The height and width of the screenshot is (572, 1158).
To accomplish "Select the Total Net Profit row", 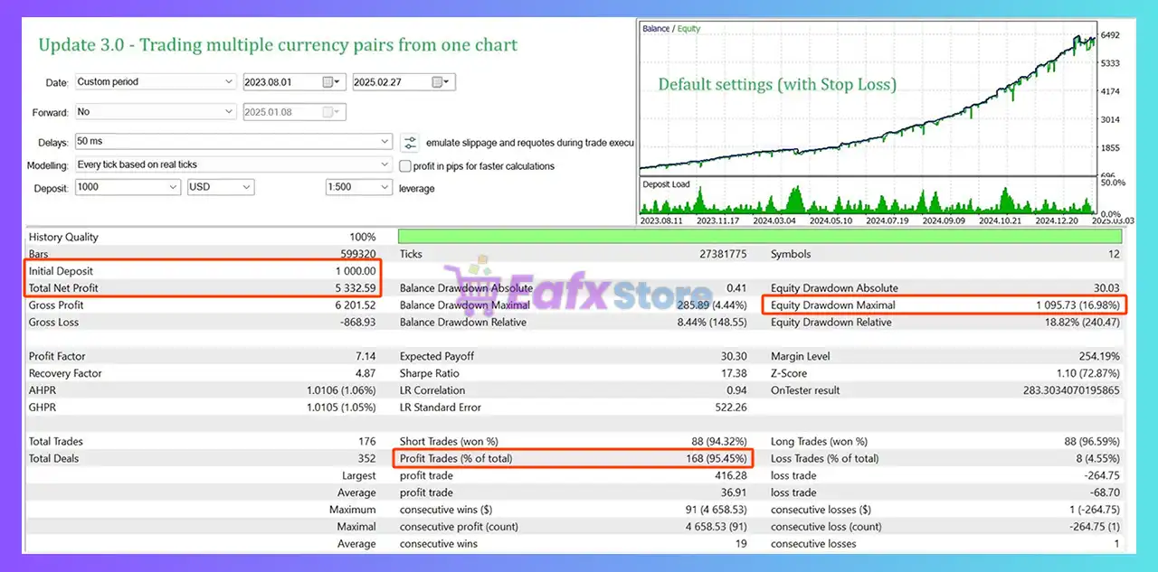I will [204, 288].
